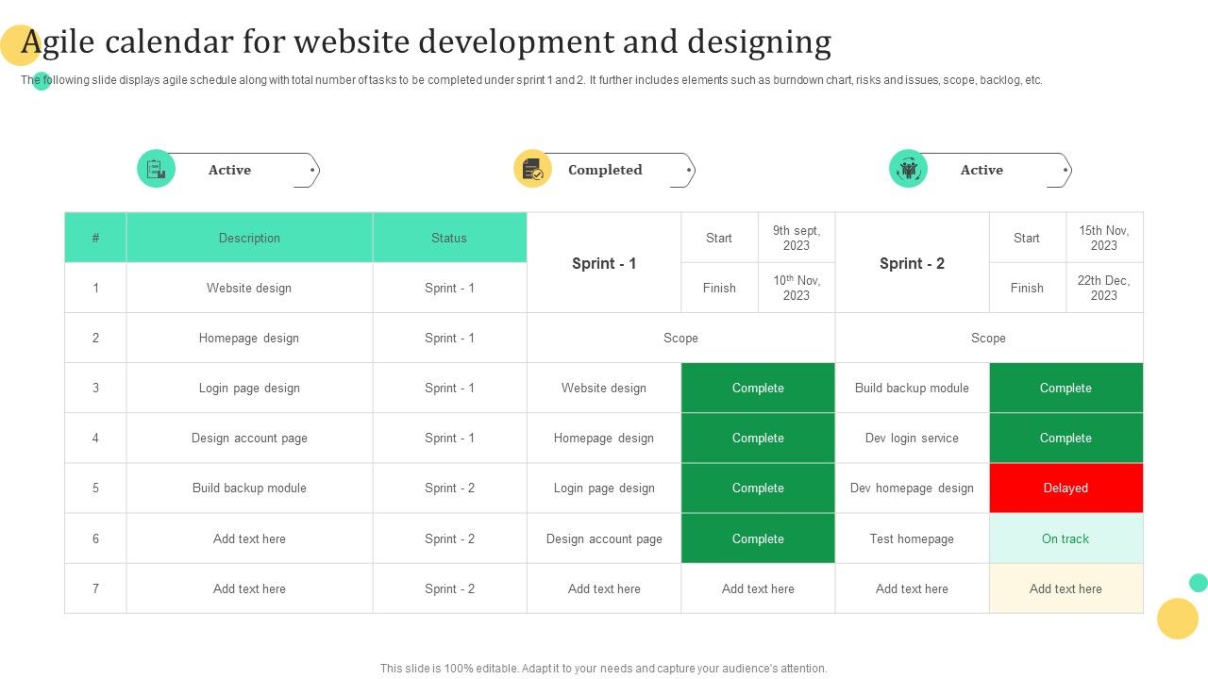The image size is (1208, 679).
Task: Click the '9th sept, 2023' date cell
Action: 797,238
